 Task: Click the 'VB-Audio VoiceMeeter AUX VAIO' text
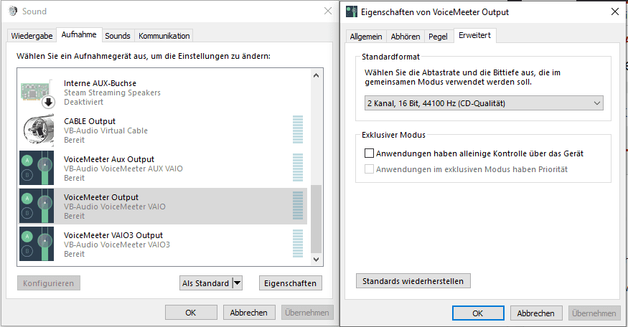pos(123,169)
